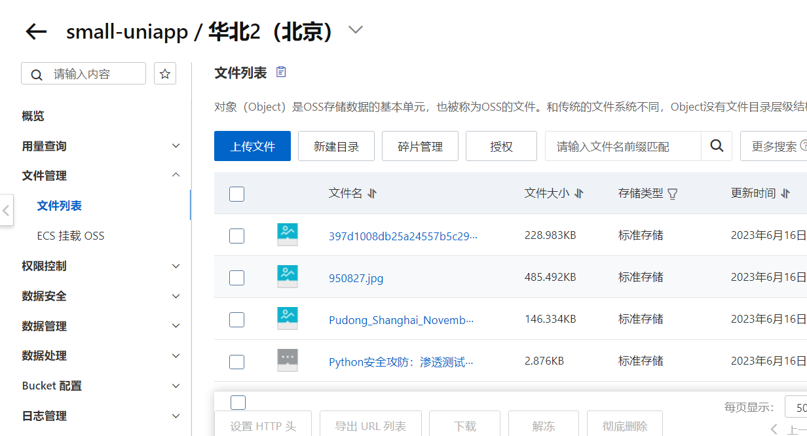Check the box for Pudong_Shanghai file row

click(236, 319)
